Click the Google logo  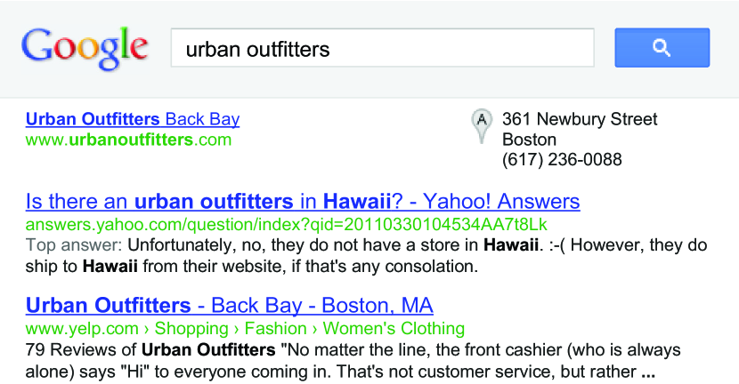[85, 47]
